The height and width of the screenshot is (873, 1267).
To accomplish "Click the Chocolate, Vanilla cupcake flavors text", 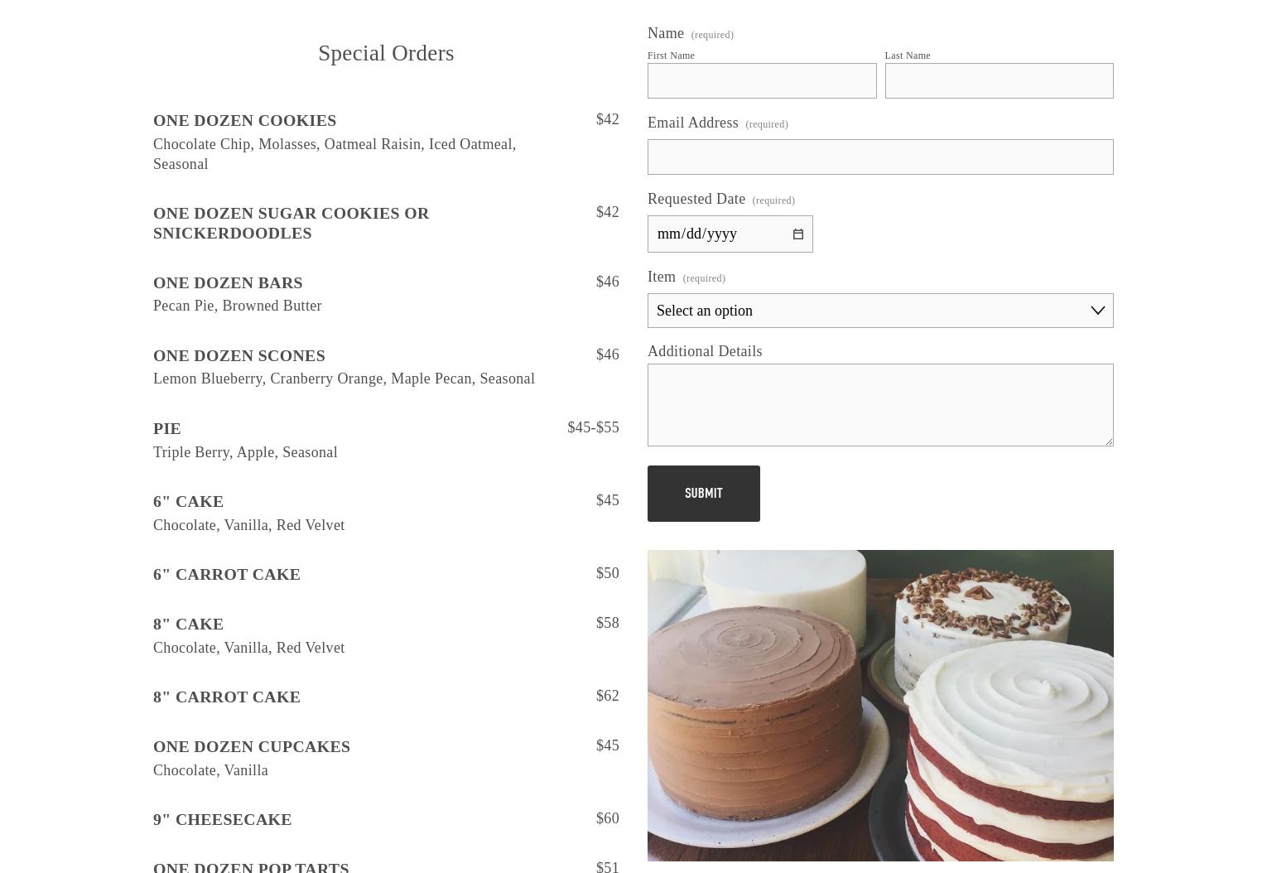I will (210, 770).
